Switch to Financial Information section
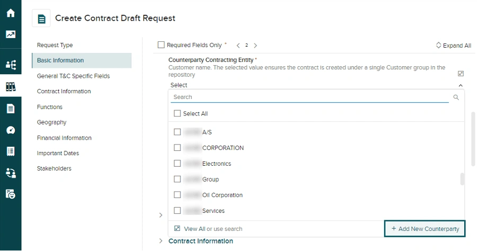 point(64,138)
